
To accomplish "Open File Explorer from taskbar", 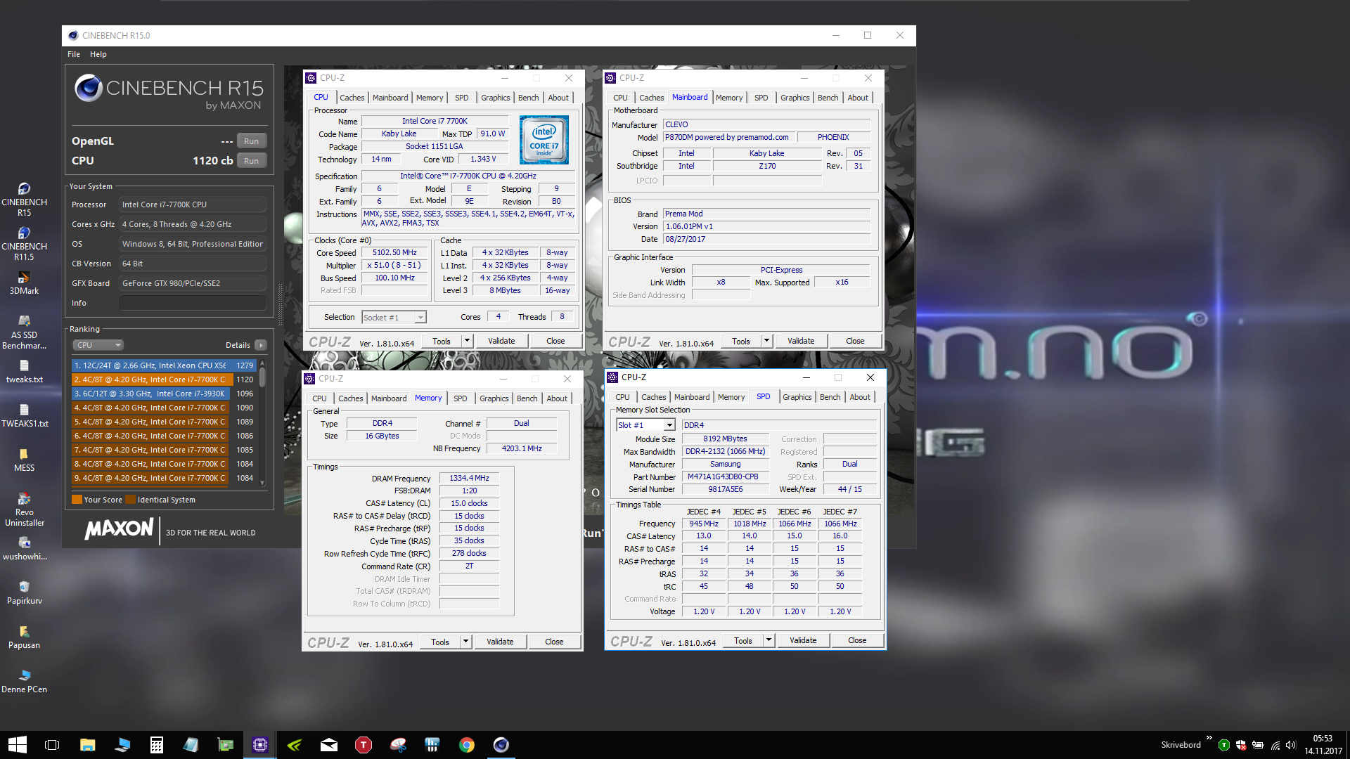I will [87, 745].
